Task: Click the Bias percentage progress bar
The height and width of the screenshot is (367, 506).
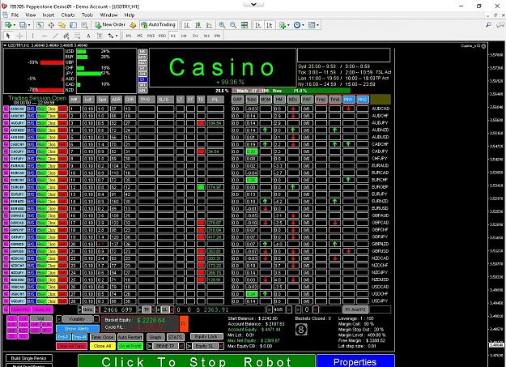Action: [x=291, y=91]
